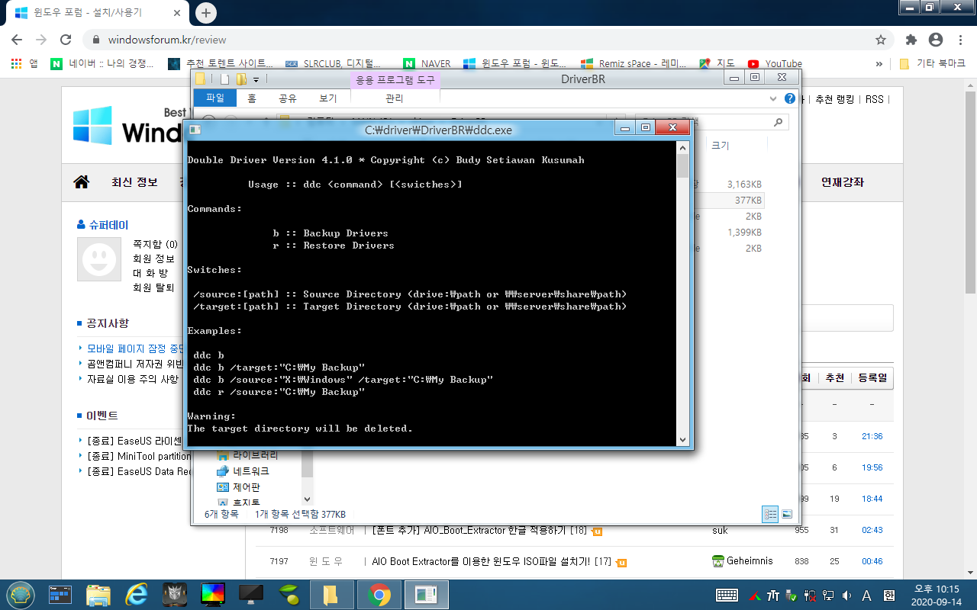The width and height of the screenshot is (977, 610).
Task: Click the windowsforum.kr address bar
Action: pos(488,40)
